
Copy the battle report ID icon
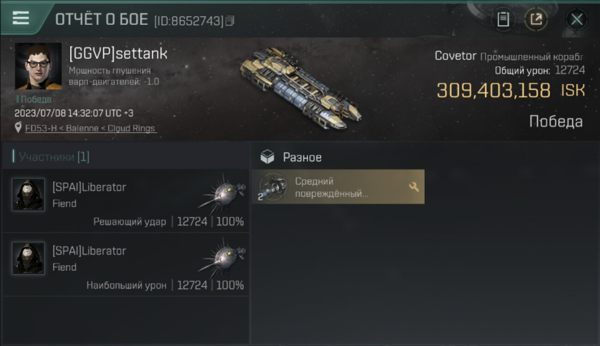click(x=230, y=21)
